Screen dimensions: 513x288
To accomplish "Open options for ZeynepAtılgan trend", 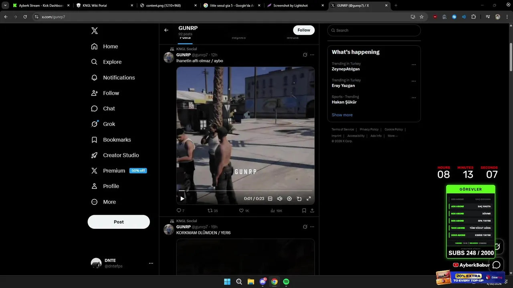I will pyautogui.click(x=414, y=65).
